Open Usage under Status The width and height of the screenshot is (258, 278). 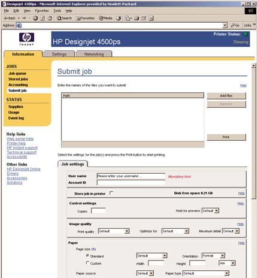pos(14,112)
